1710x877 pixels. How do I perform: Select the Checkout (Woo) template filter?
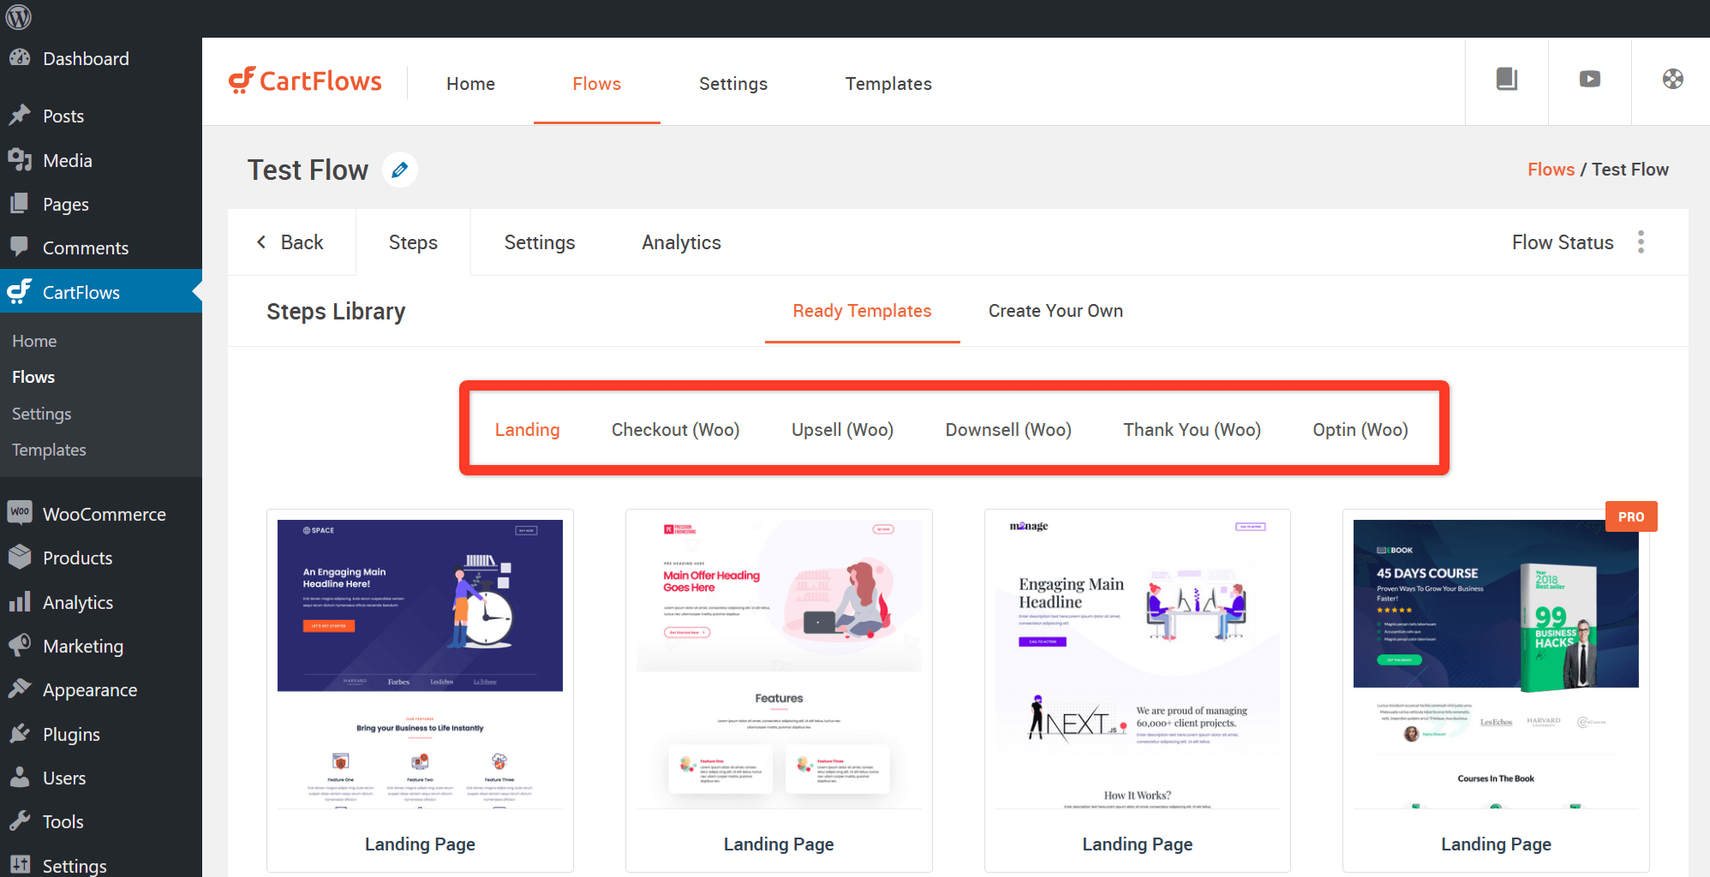(675, 430)
